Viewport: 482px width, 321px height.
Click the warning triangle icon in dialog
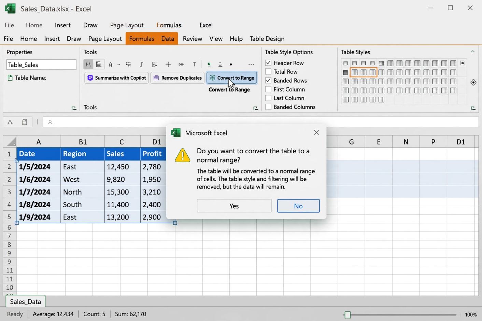coord(183,155)
